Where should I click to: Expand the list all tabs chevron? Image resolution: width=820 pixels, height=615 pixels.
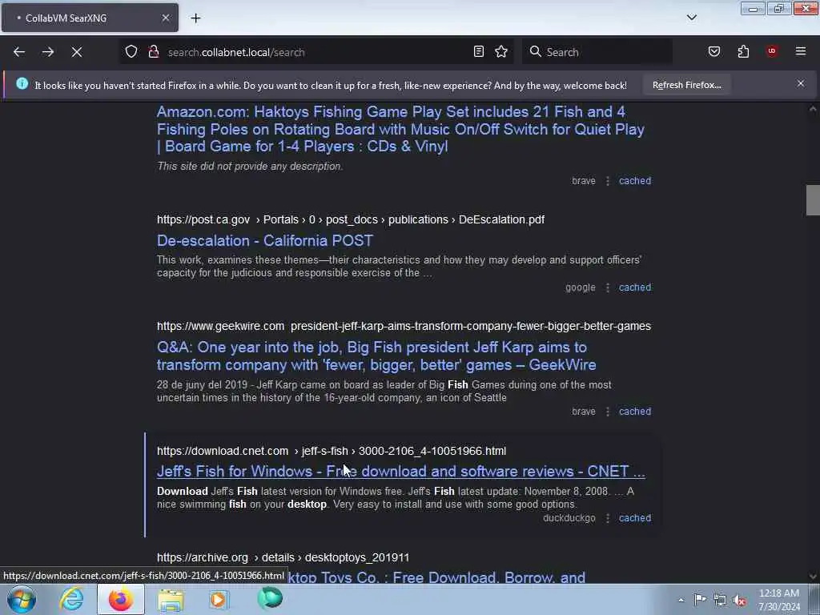coord(692,18)
